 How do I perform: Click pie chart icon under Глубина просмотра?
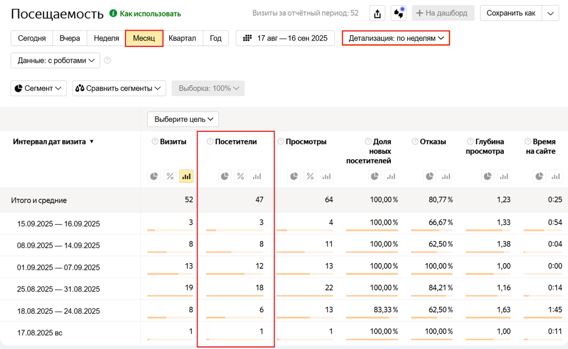pyautogui.click(x=487, y=176)
